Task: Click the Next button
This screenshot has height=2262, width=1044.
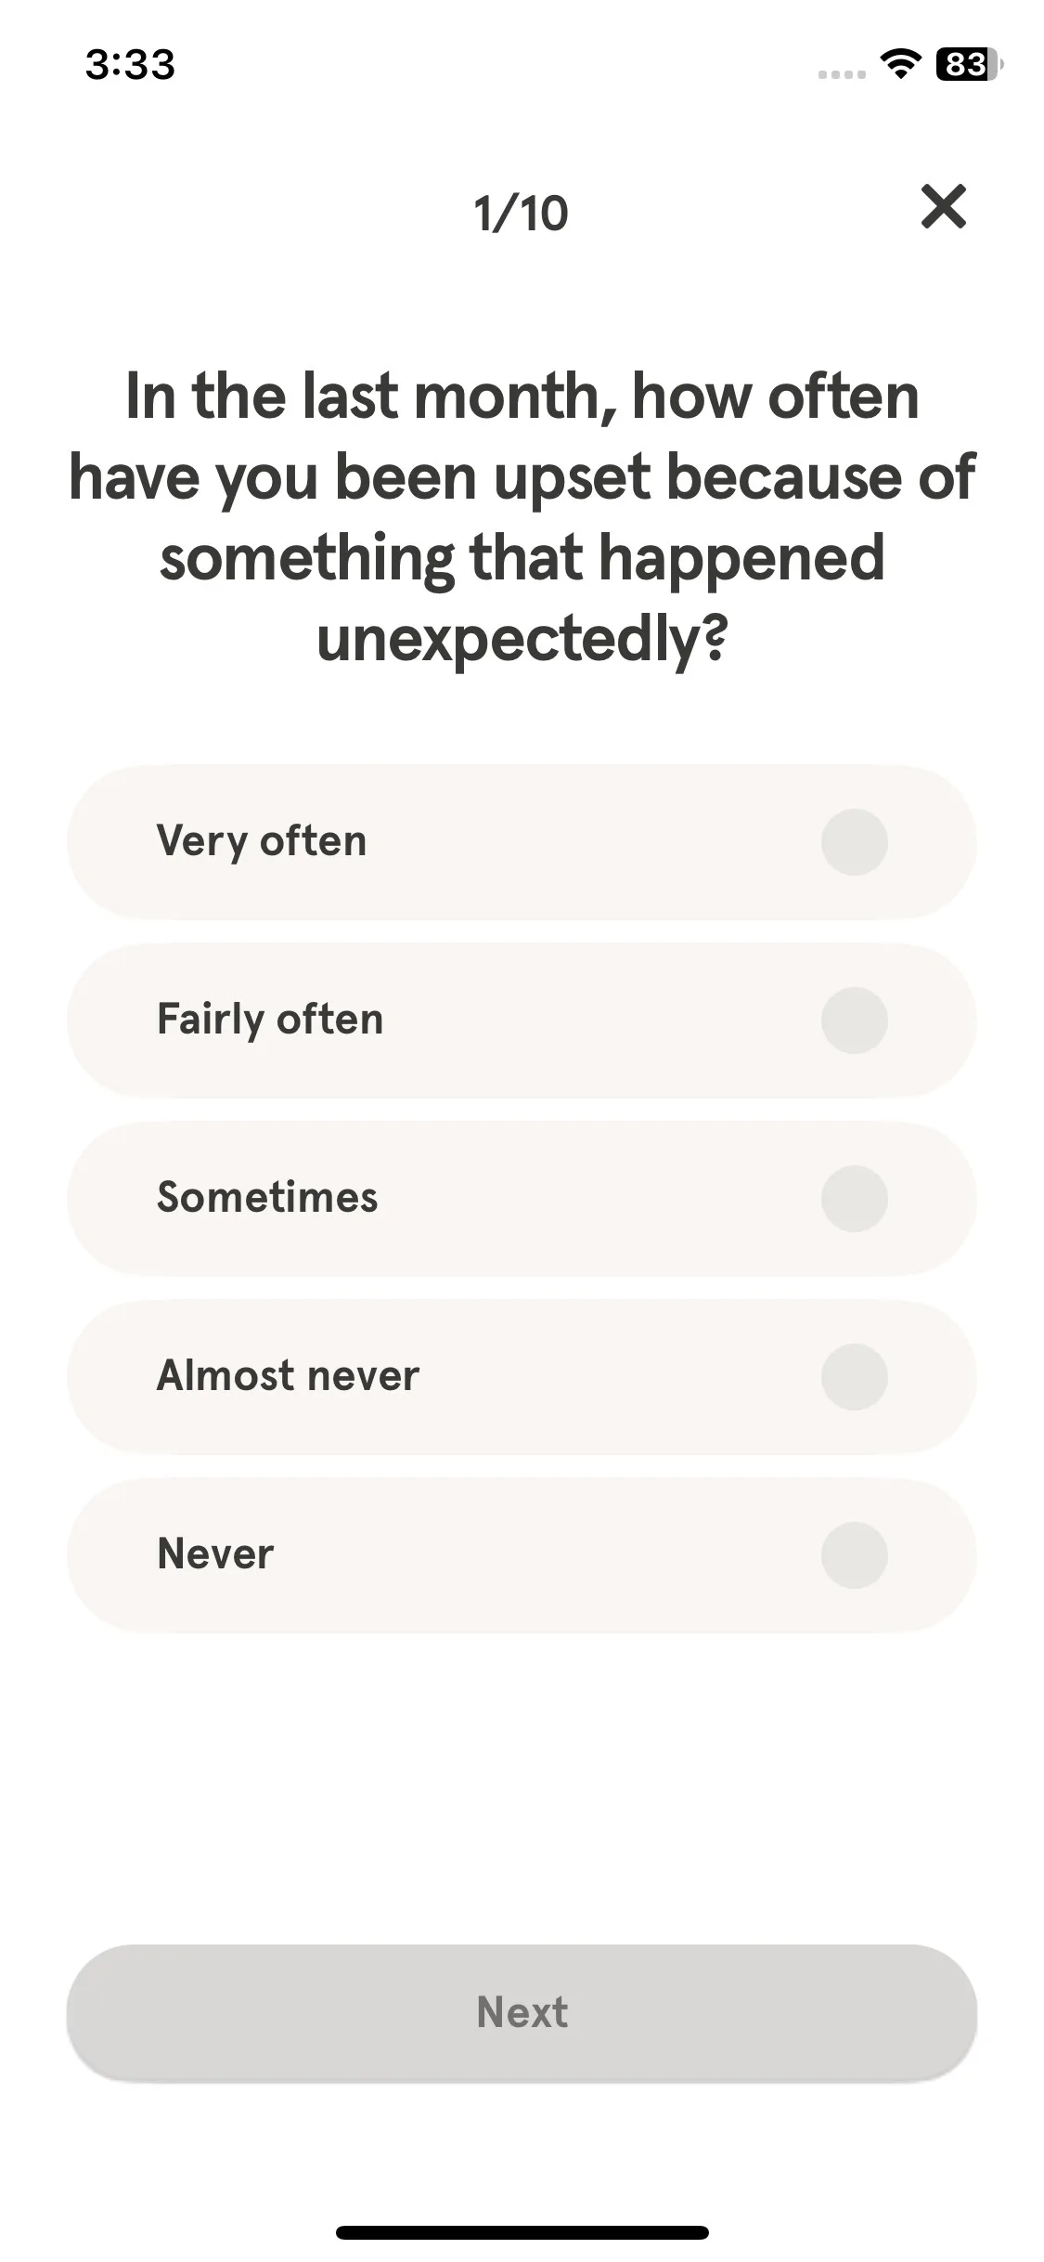Action: (522, 2012)
